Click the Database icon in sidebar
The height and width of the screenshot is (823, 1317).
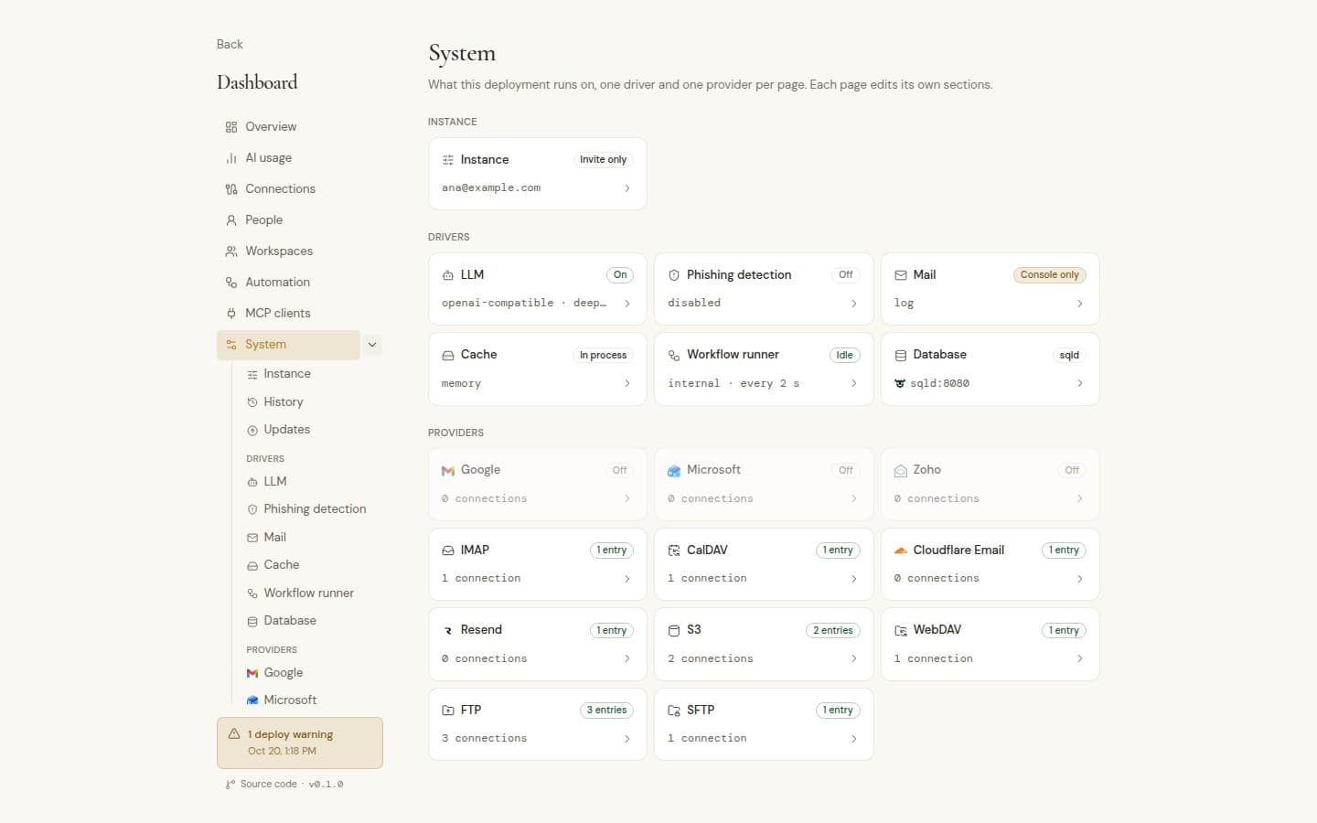click(x=252, y=621)
